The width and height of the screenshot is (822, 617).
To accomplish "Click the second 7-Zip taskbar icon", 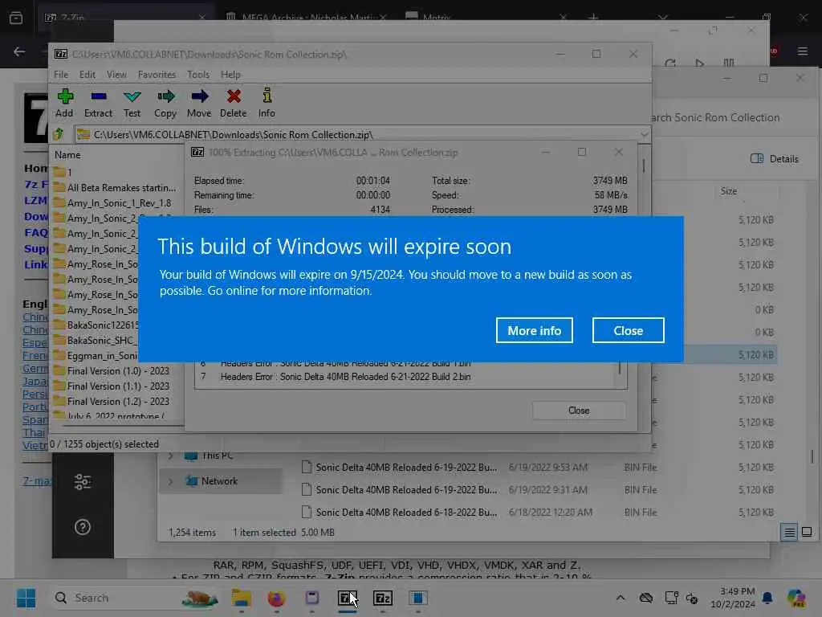I will (x=383, y=598).
